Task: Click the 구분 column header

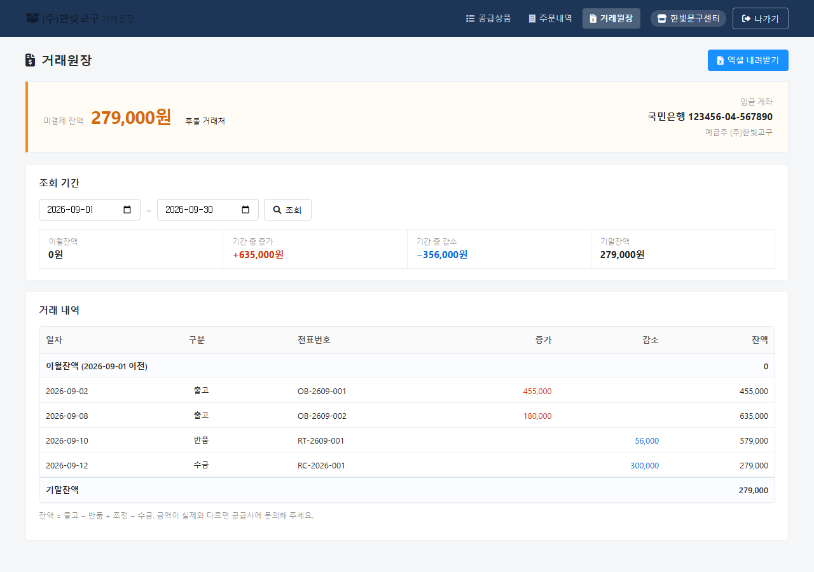Action: [x=197, y=340]
